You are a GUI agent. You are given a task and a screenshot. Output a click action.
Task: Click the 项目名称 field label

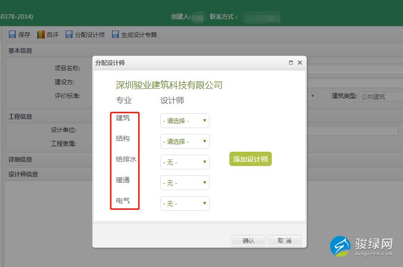tap(68, 68)
